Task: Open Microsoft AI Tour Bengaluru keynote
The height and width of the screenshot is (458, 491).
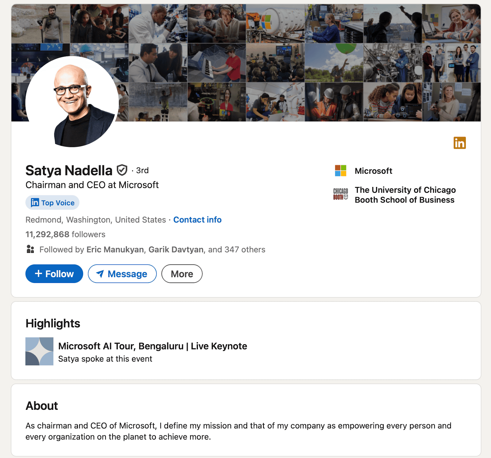Action: click(153, 346)
